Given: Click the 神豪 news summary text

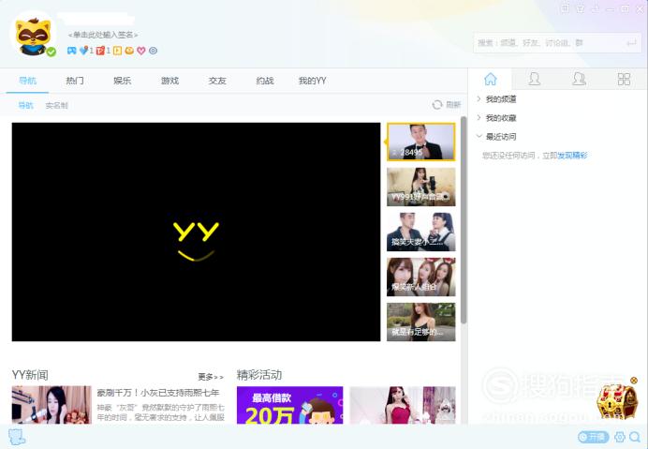Looking at the screenshot, I should click(x=161, y=412).
